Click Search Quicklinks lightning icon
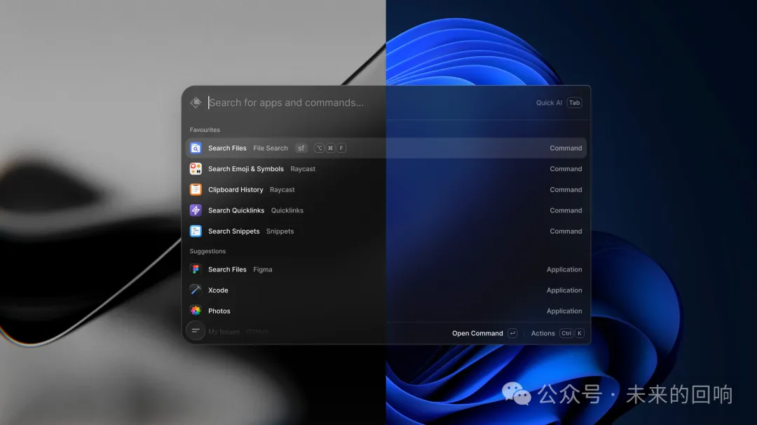The width and height of the screenshot is (757, 425). 196,210
